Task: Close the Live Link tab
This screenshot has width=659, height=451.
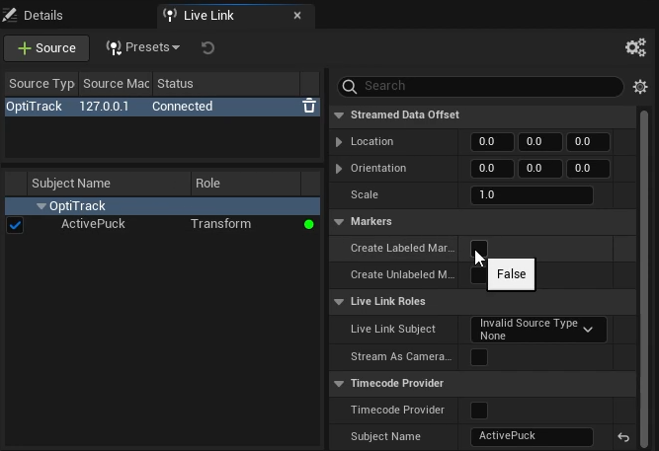Action: tap(298, 16)
